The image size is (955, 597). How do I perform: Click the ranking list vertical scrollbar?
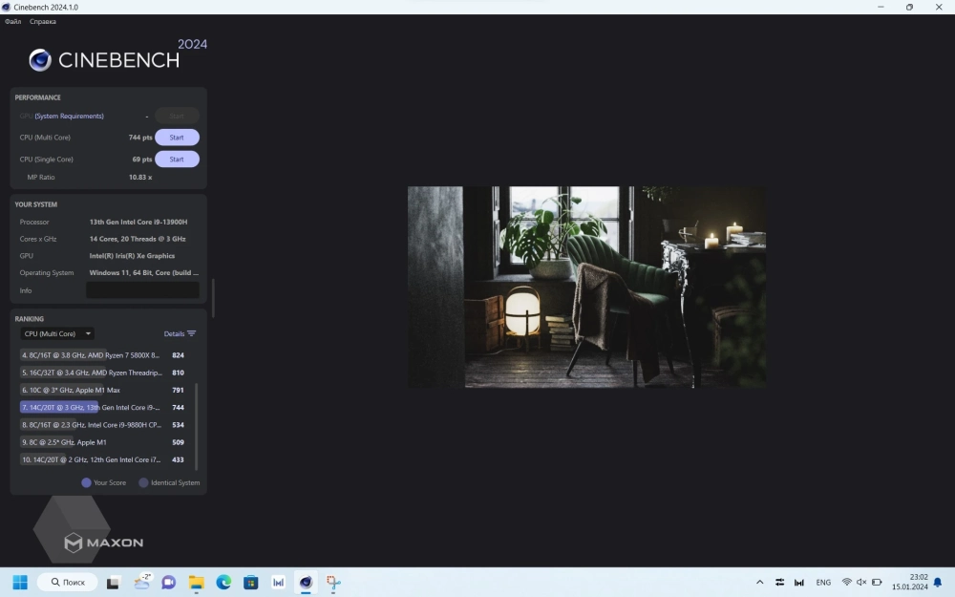(x=197, y=425)
